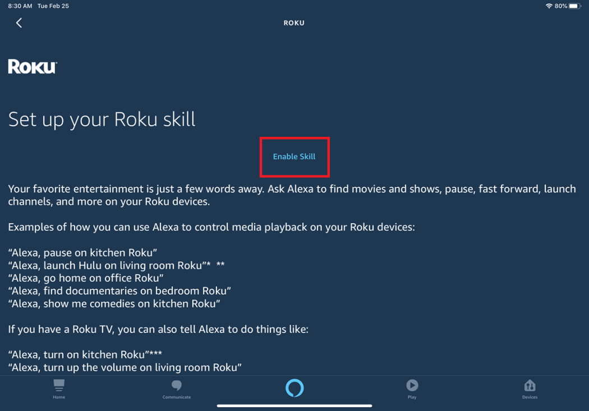The height and width of the screenshot is (411, 589).
Task: Click the ROKU page title
Action: pos(294,23)
